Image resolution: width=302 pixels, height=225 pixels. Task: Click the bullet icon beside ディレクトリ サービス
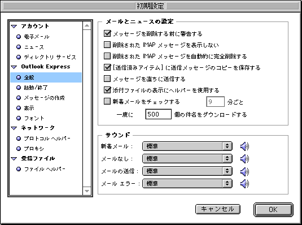19,57
